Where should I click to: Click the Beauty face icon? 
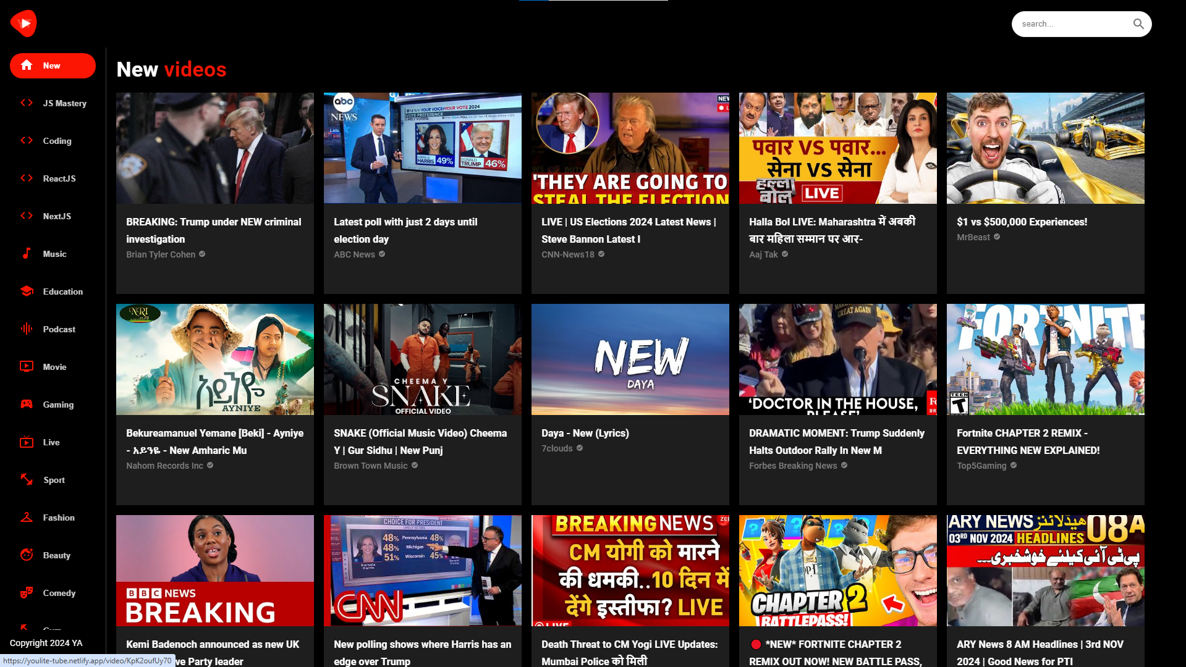click(x=27, y=555)
